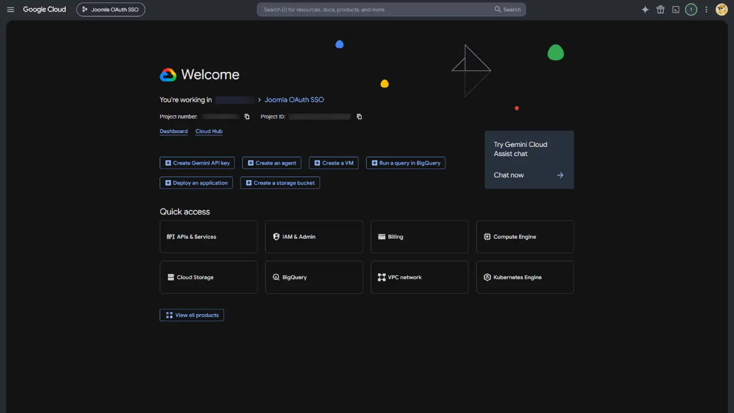Open the hamburger navigation menu
Image resolution: width=734 pixels, height=413 pixels.
[x=11, y=10]
